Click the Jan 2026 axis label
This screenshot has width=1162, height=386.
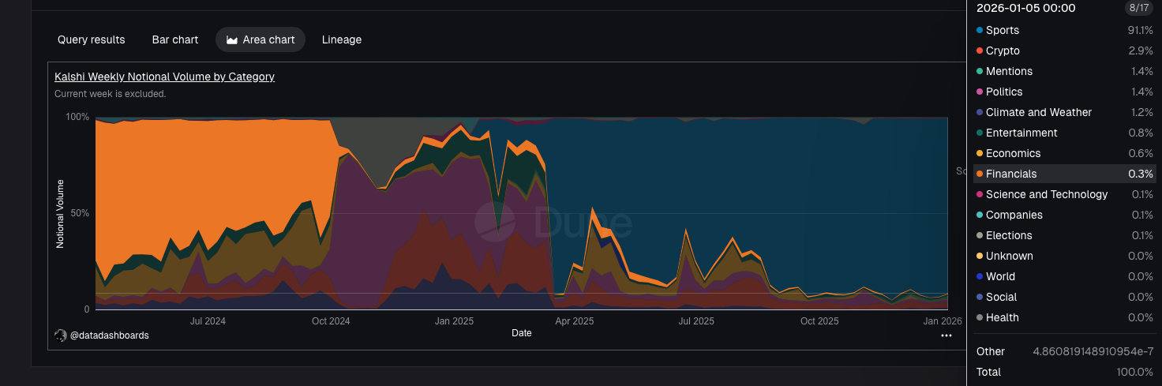[x=943, y=321]
